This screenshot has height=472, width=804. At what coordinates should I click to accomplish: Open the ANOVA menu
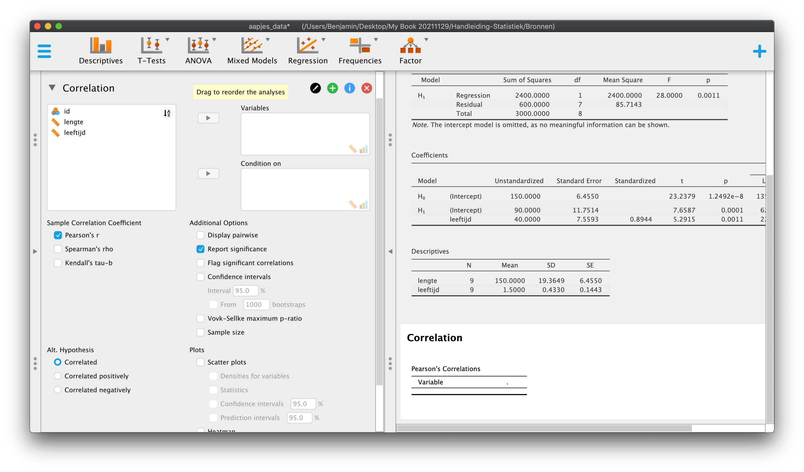pos(198,51)
